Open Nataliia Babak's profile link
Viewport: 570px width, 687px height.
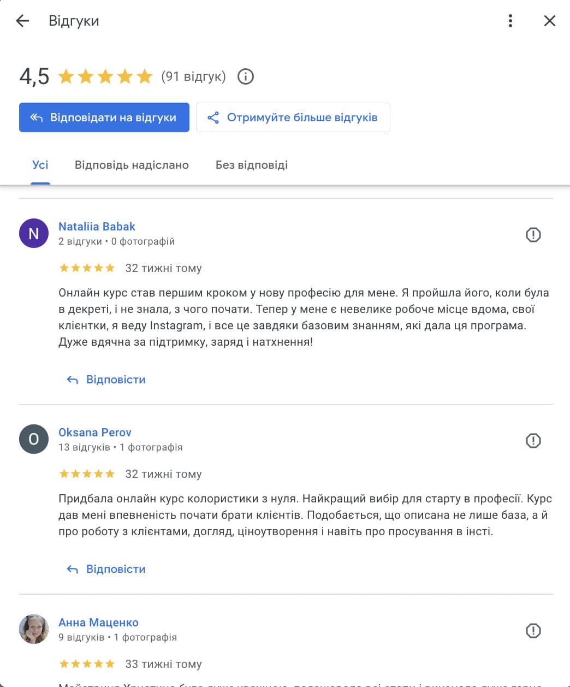click(x=97, y=227)
